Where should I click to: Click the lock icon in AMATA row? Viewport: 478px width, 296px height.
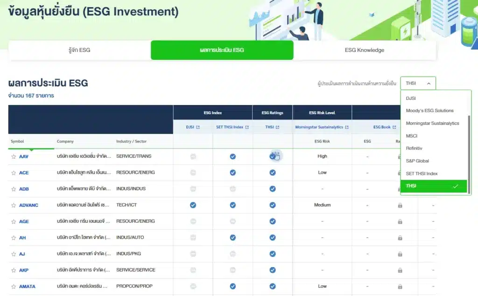pyautogui.click(x=400, y=286)
